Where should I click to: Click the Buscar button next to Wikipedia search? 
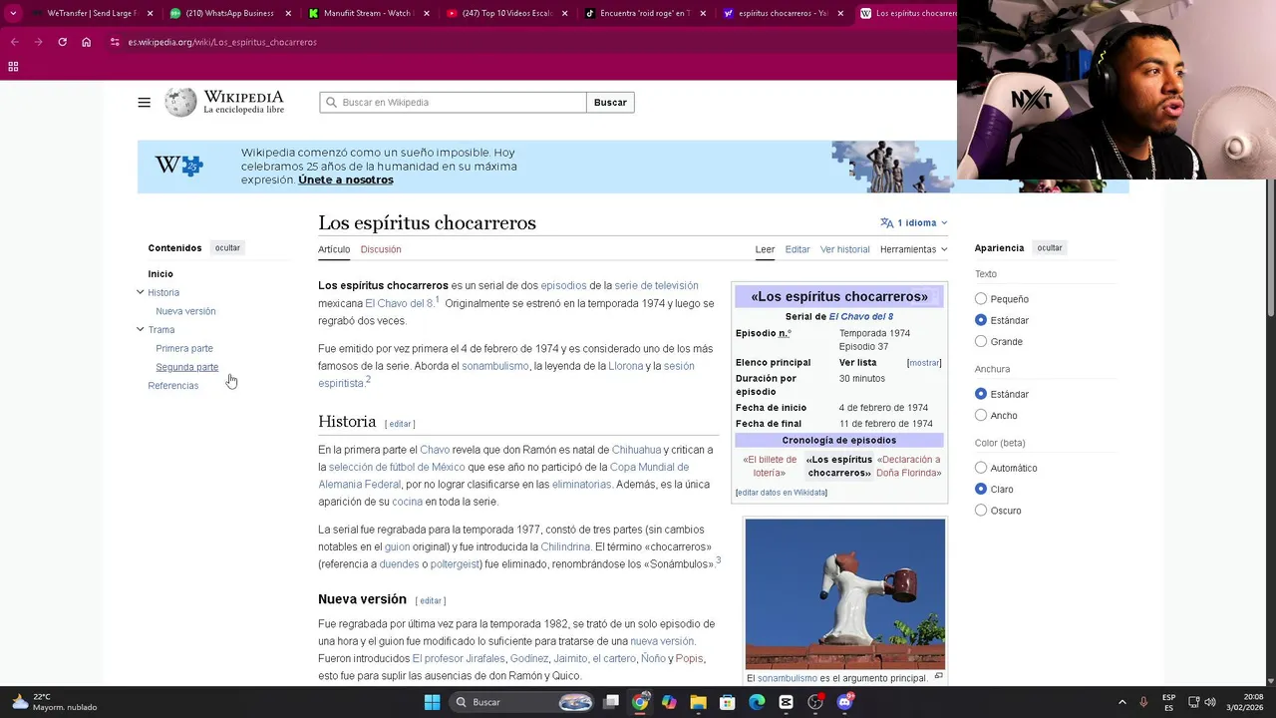click(610, 103)
